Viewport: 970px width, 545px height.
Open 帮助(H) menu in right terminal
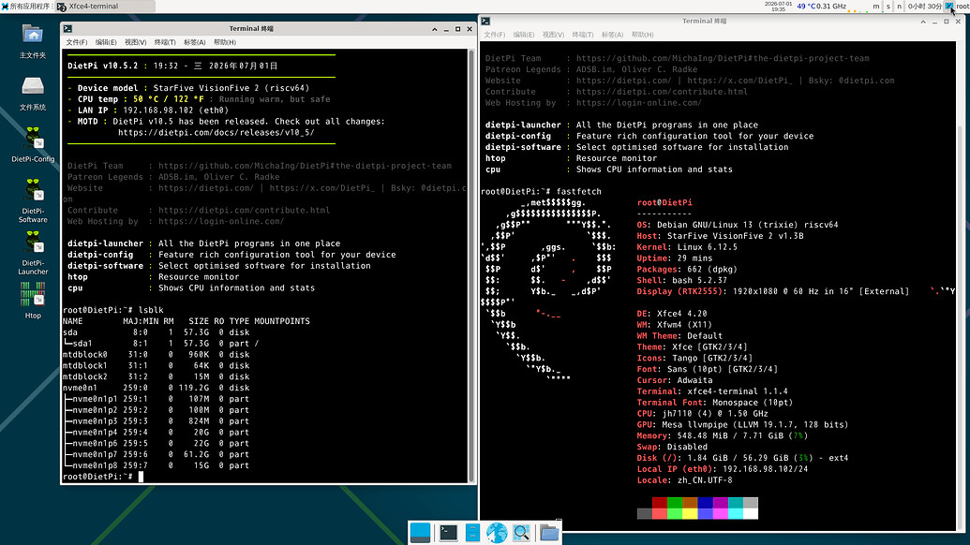tap(642, 35)
